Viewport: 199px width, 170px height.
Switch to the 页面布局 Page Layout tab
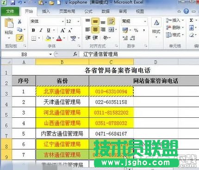pos(67,11)
